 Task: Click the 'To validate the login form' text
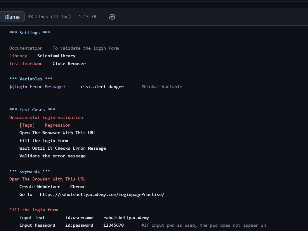[85, 48]
